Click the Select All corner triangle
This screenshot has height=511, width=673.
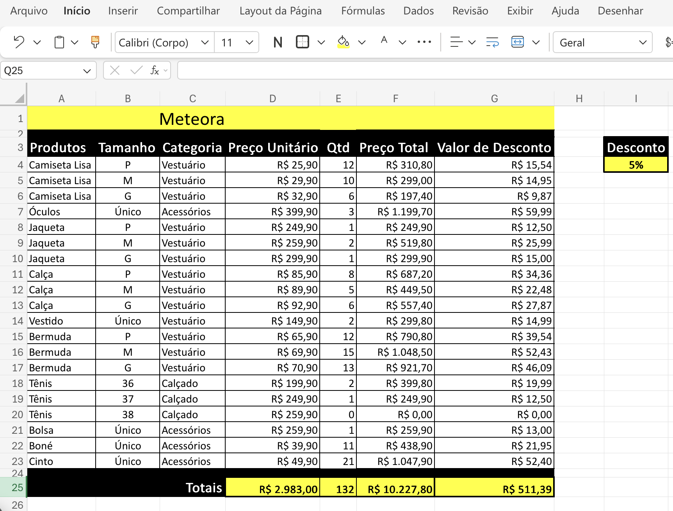pyautogui.click(x=20, y=98)
